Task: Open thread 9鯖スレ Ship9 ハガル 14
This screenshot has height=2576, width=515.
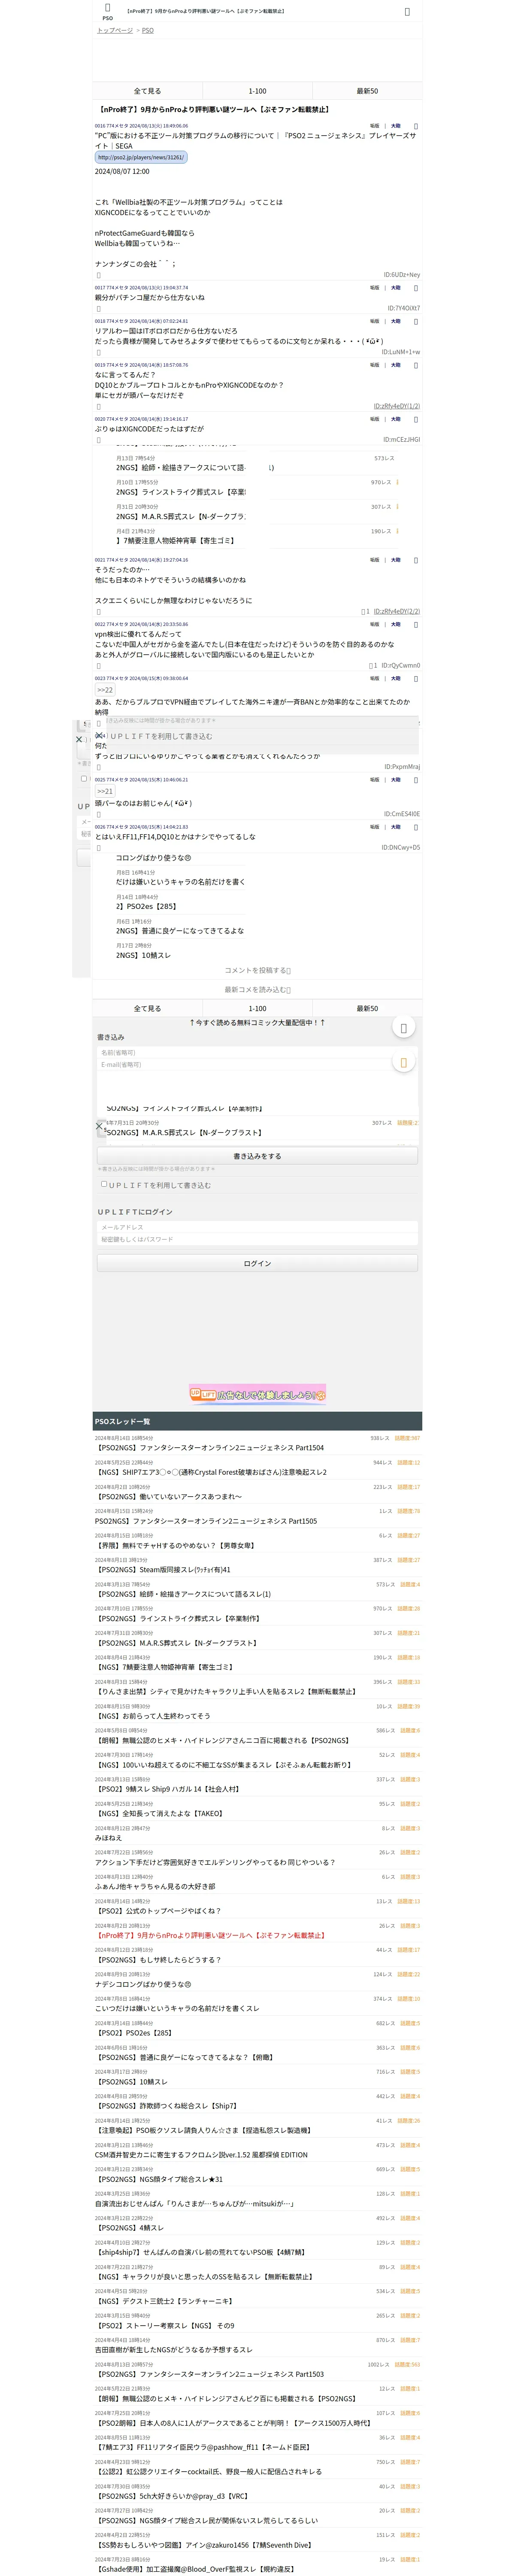Action: pos(167,1789)
